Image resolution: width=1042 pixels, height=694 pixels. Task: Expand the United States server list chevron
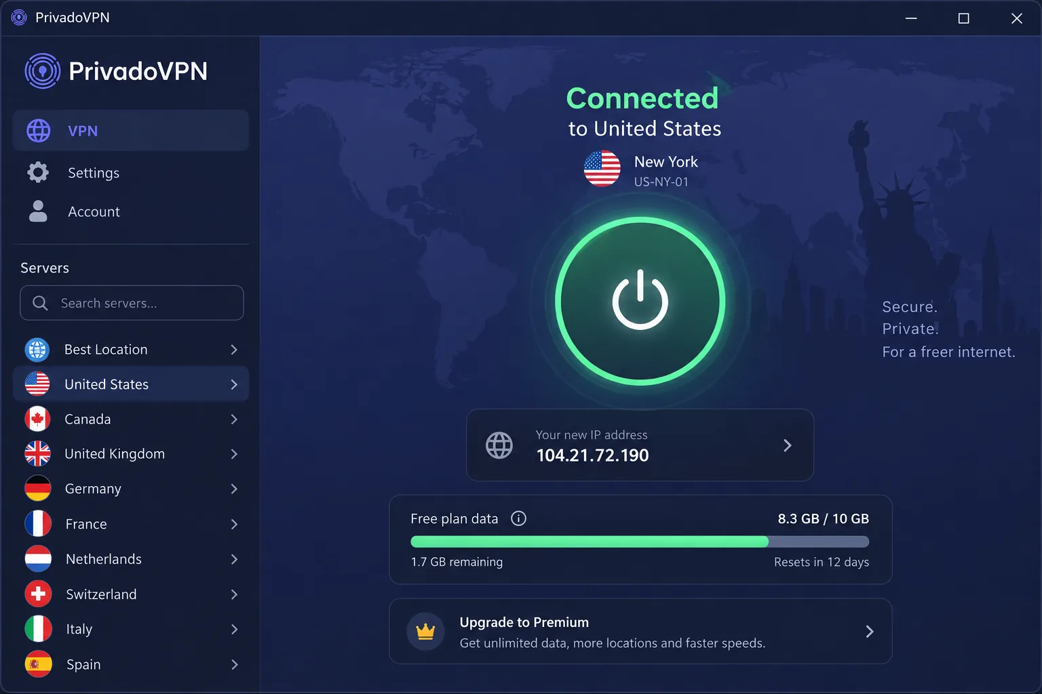pos(234,384)
